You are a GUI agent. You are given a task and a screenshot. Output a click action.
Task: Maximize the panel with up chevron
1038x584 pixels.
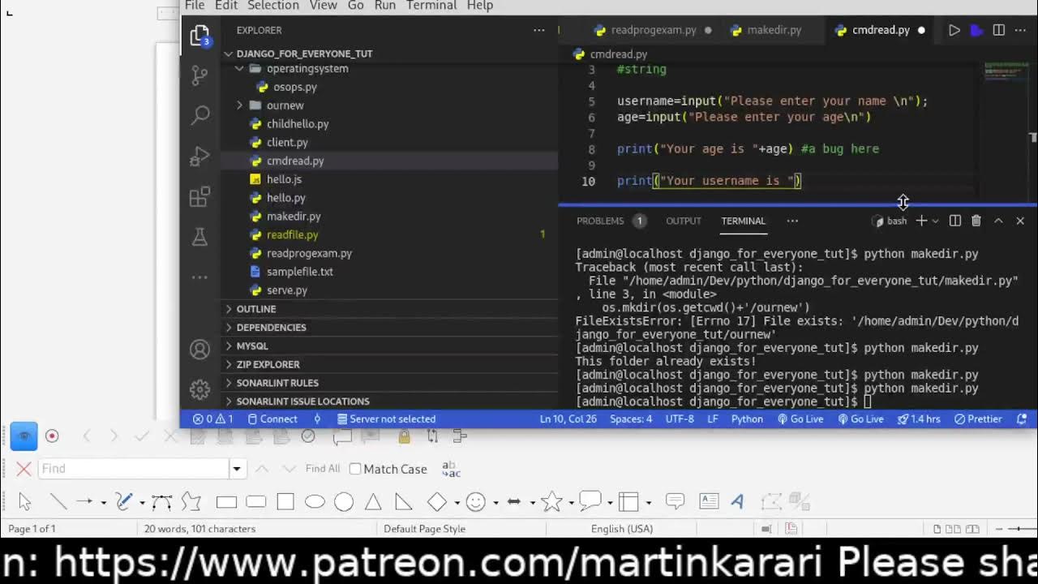(x=998, y=221)
